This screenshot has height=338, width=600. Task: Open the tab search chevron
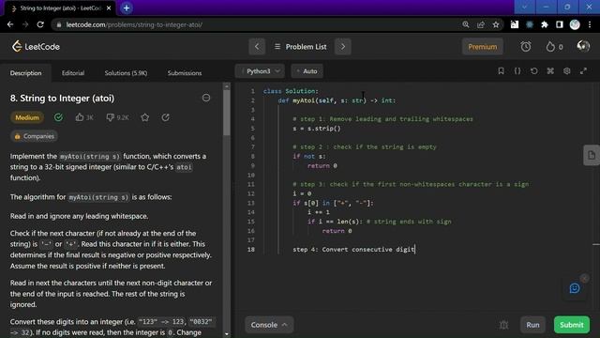[x=524, y=7]
